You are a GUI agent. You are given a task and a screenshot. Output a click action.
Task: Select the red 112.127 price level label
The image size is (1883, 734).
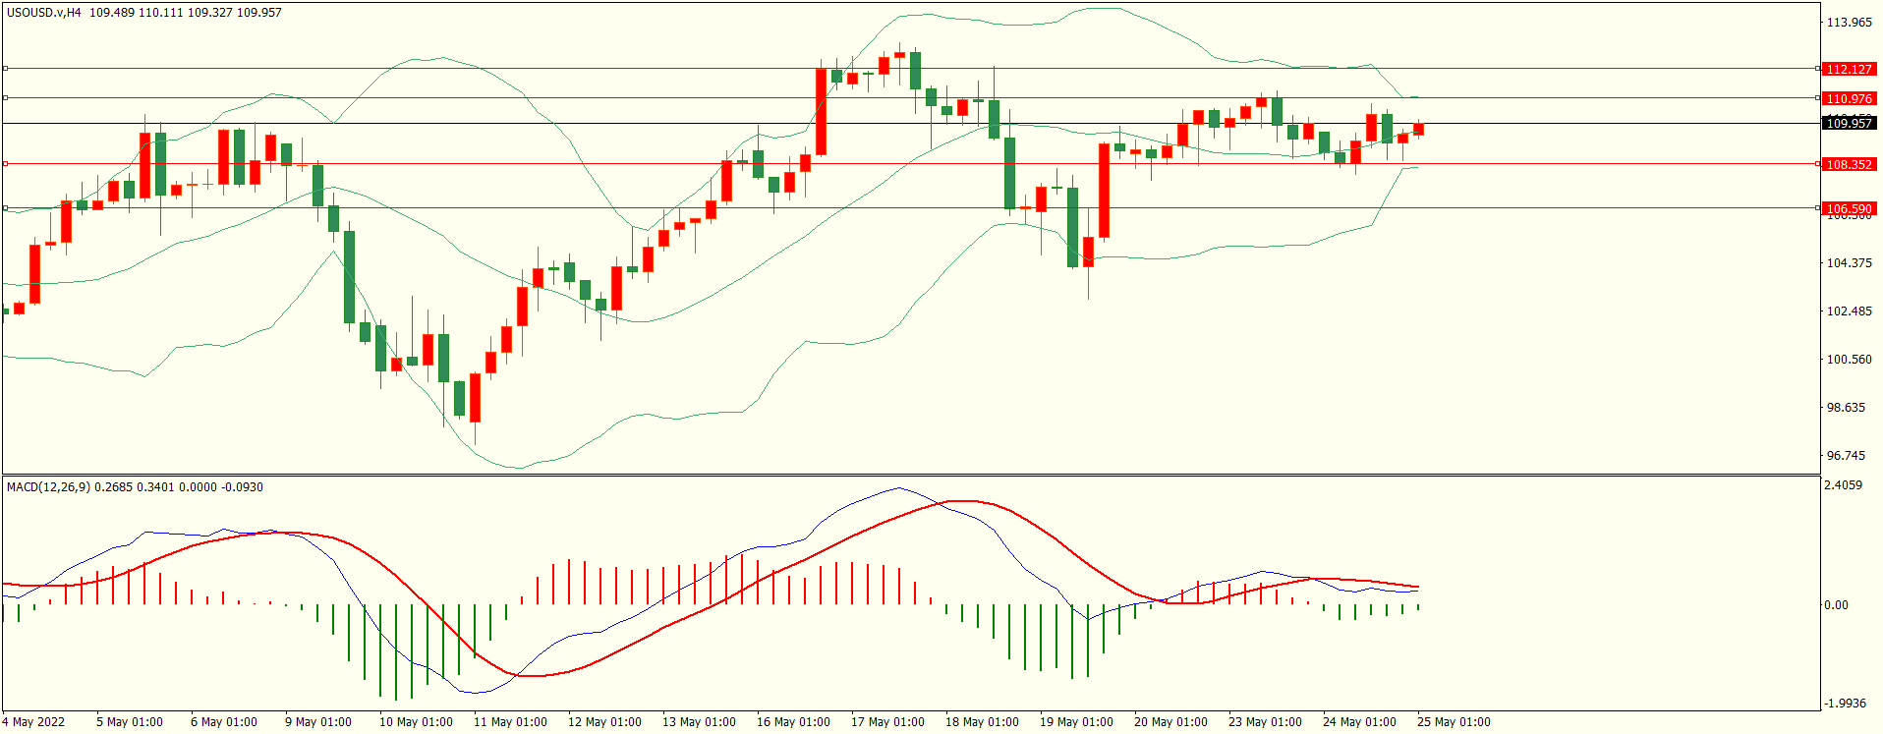click(x=1849, y=69)
